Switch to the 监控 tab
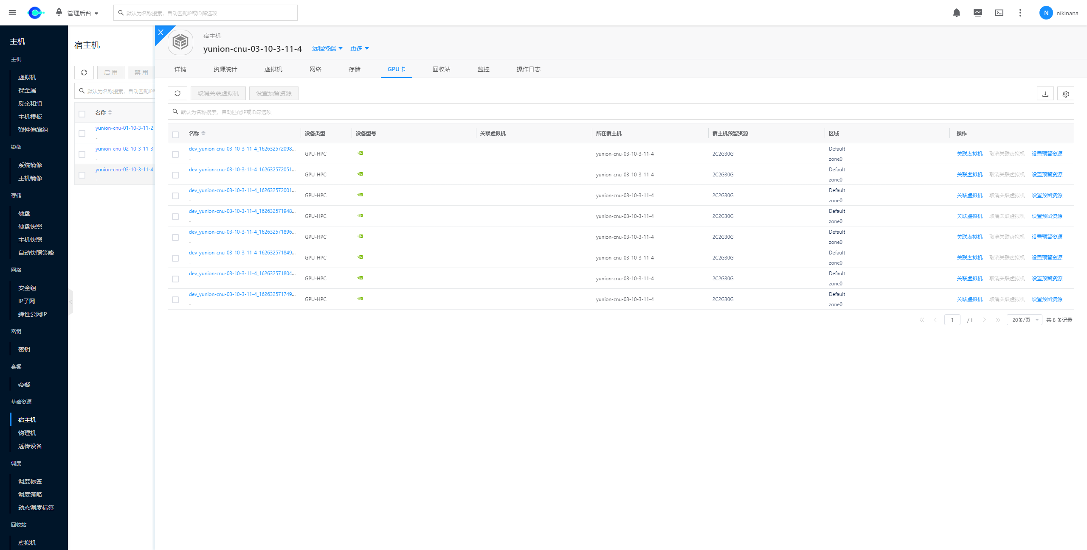 pos(483,69)
